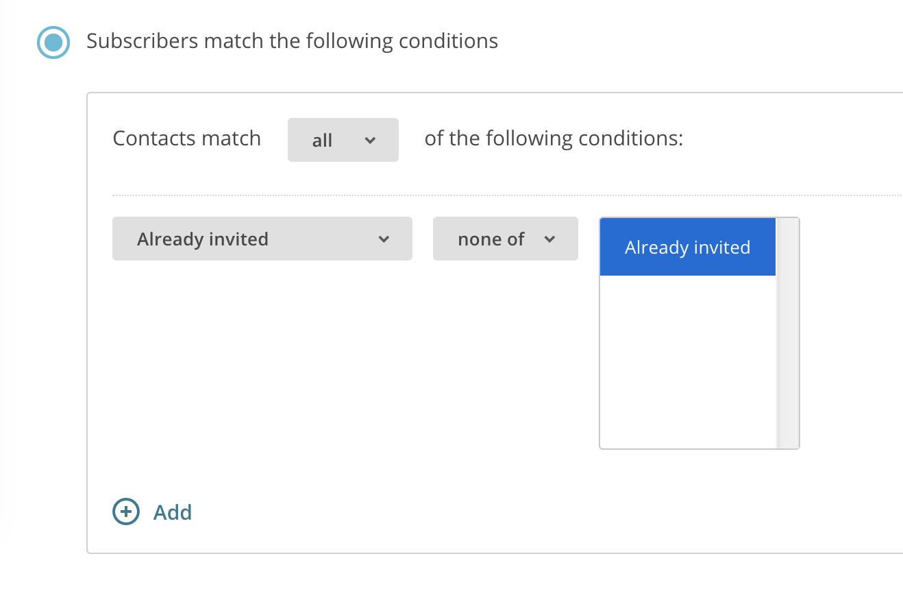Click the plus circle icon beside Add
Screen dimensions: 903x602
coord(125,511)
